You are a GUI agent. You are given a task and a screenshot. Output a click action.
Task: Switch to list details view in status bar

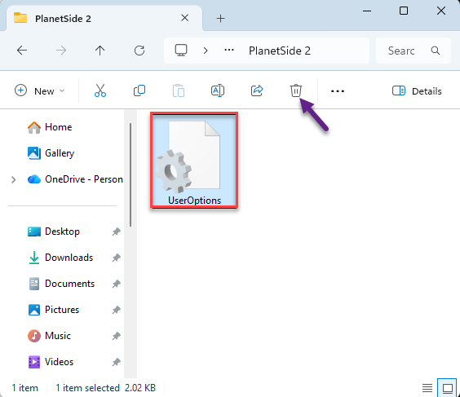427,388
